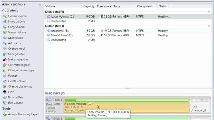Select the Browse files operation
Image resolution: width=214 pixels, height=120 pixels.
[16, 97]
